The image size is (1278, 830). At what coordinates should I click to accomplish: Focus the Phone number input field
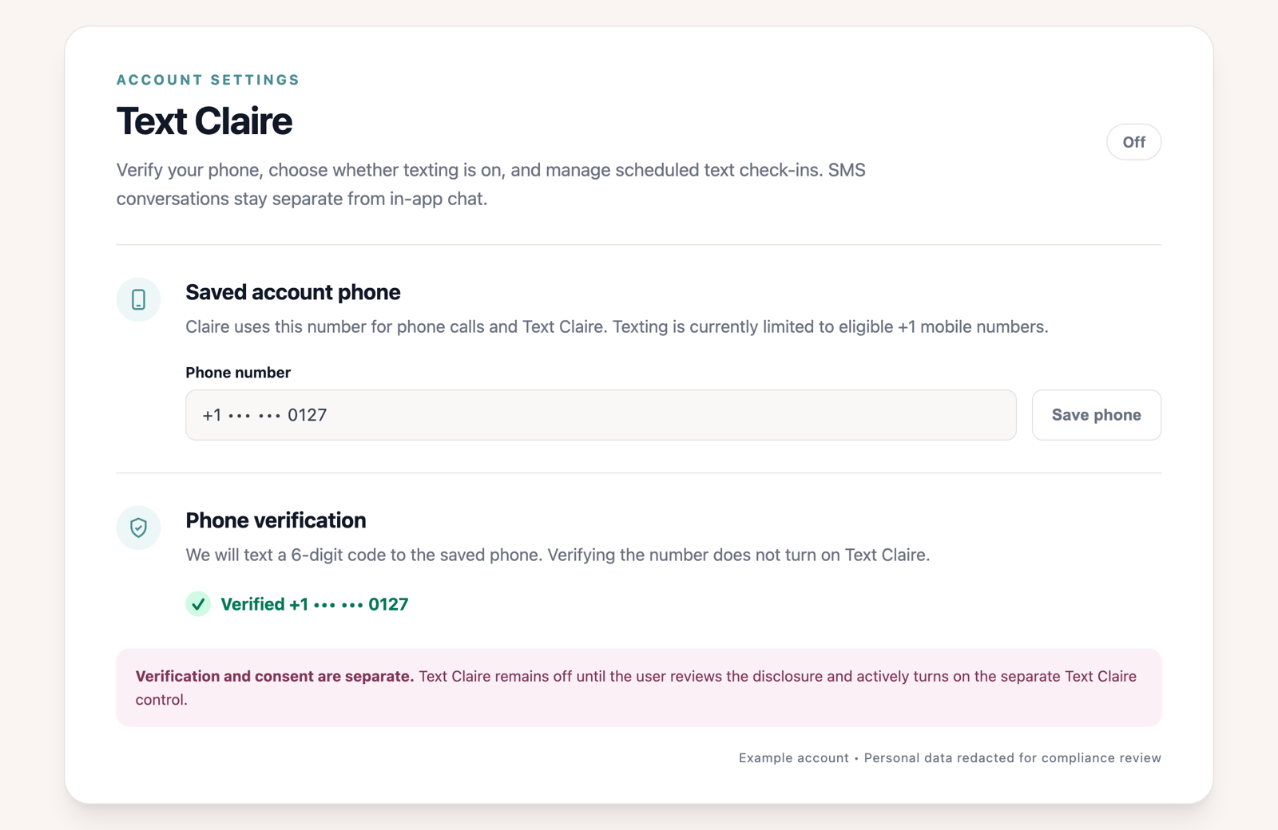(601, 415)
